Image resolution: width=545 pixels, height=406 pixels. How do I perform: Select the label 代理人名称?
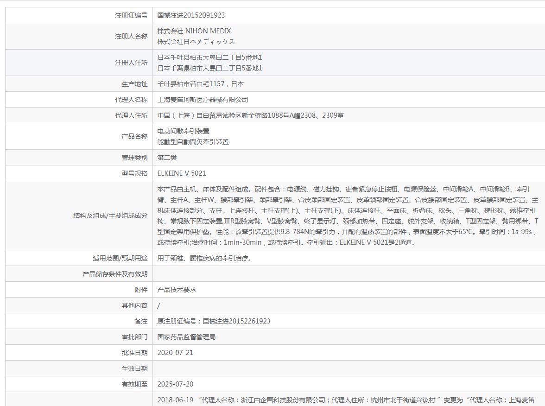pos(131,100)
